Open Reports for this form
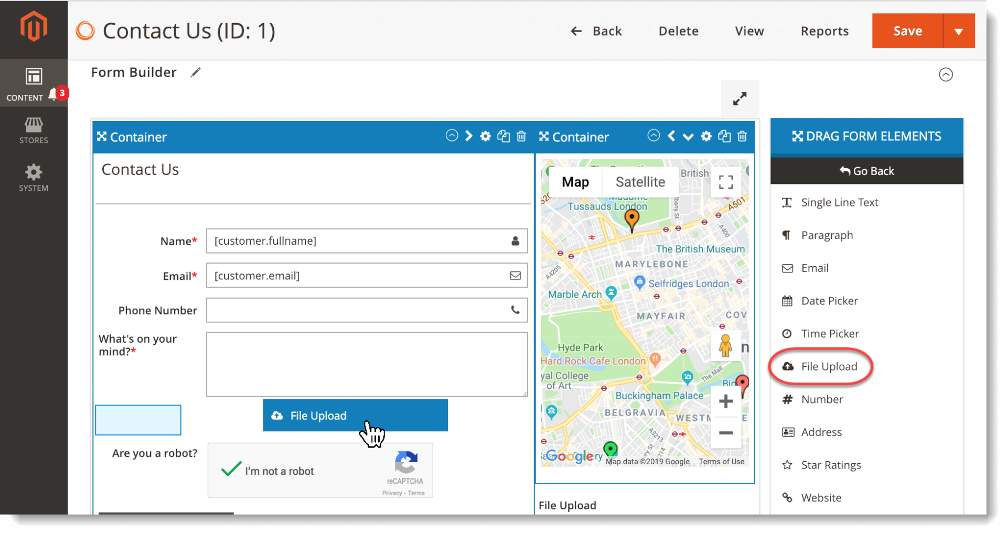This screenshot has height=535, width=1007. click(x=824, y=31)
